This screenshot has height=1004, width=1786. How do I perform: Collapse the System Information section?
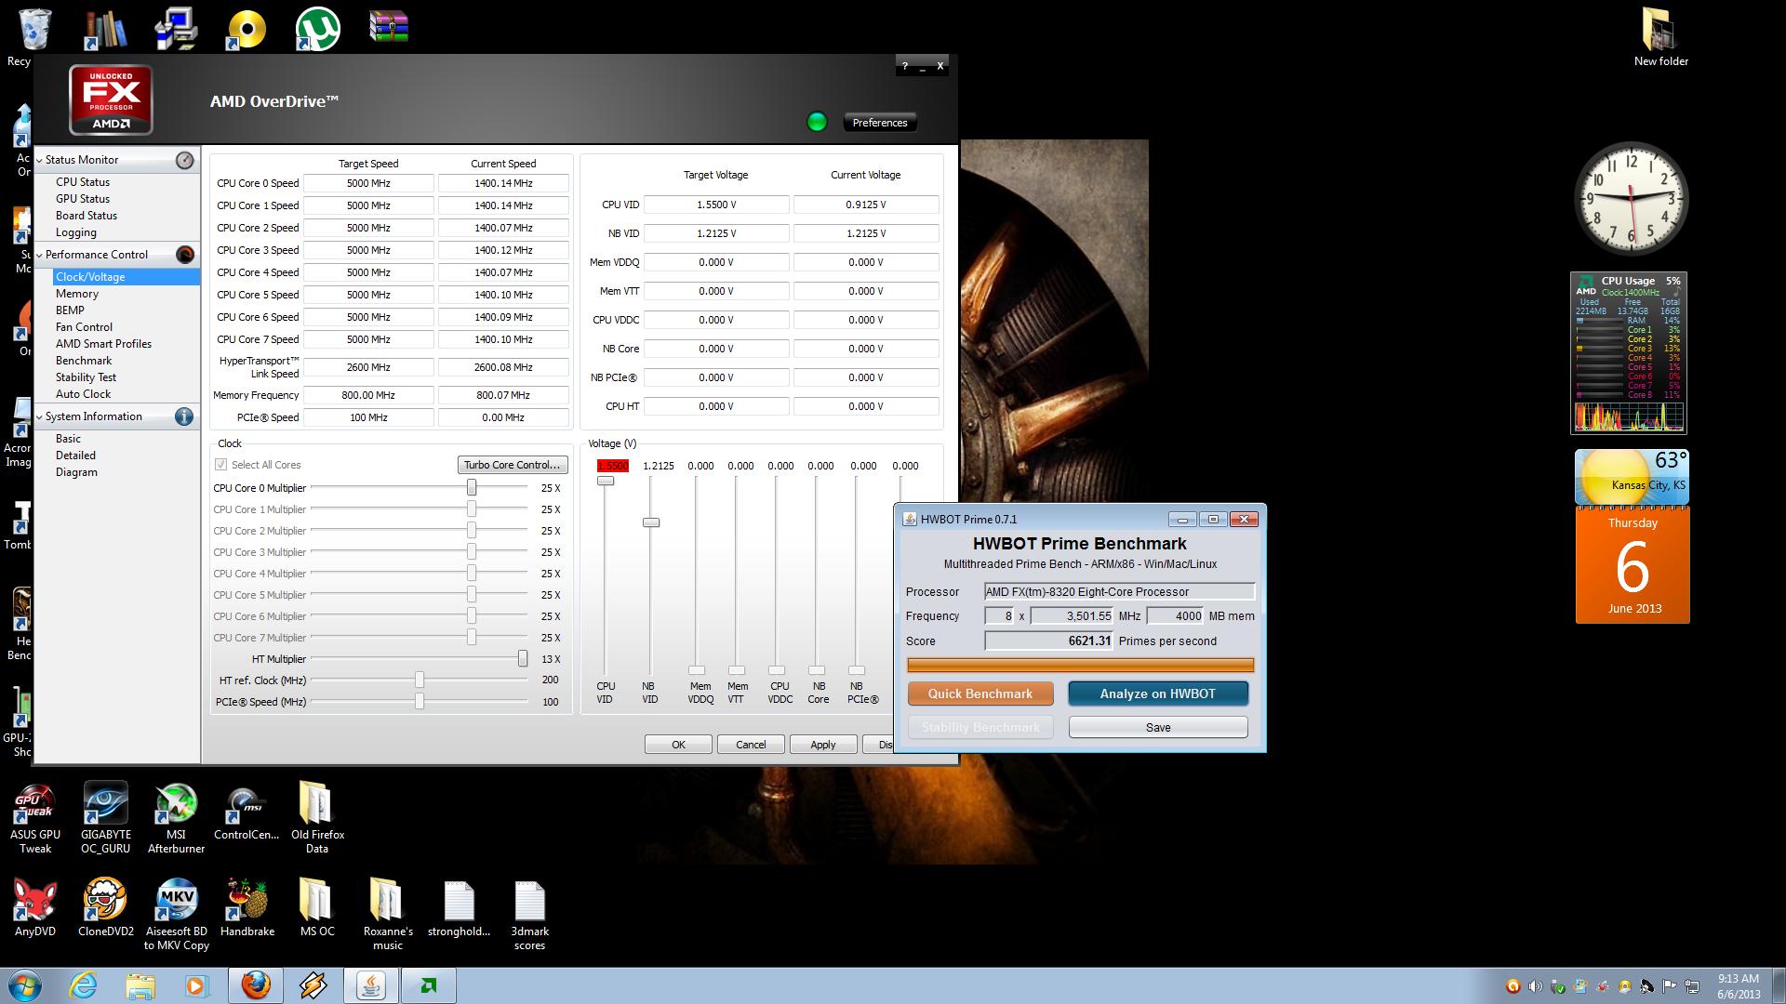[39, 416]
